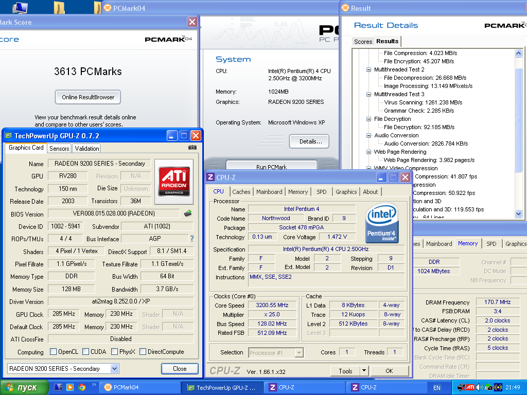Screen dimensions: 527x395
Task: Click the Close button in GPU-Z
Action: click(x=180, y=368)
